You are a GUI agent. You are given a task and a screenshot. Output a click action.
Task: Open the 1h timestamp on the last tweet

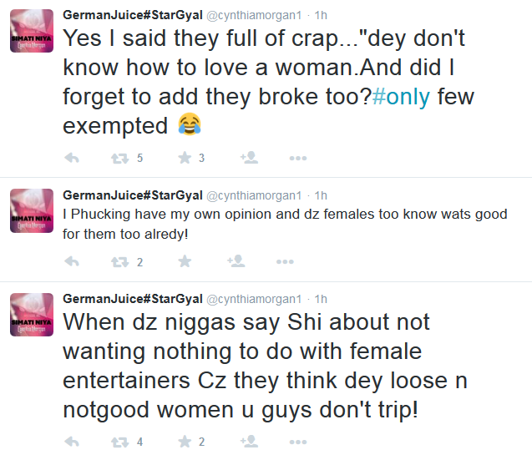tap(321, 299)
